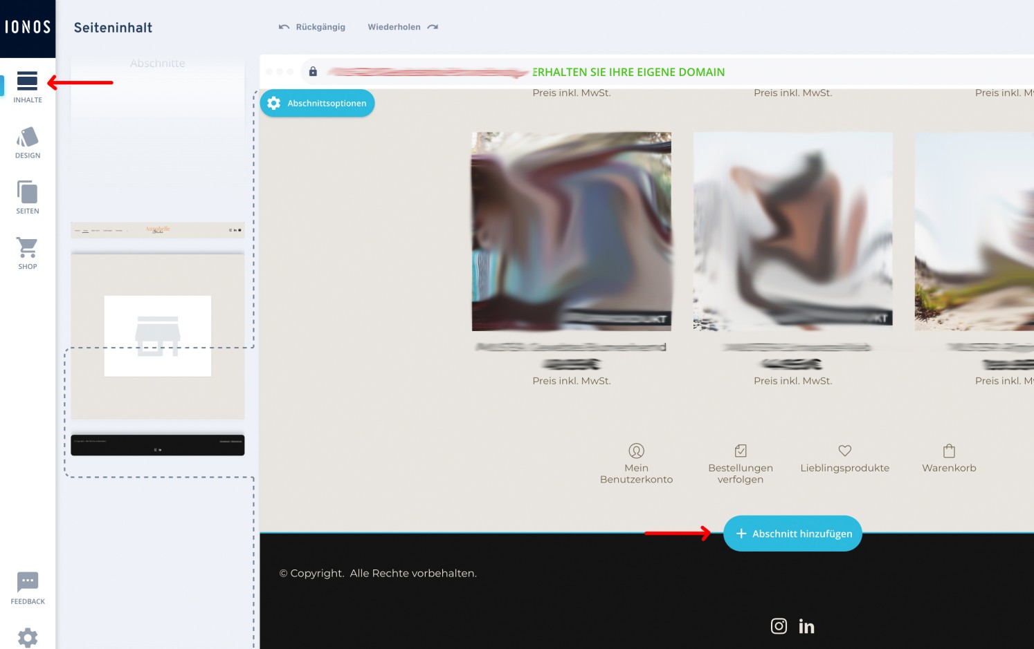The height and width of the screenshot is (649, 1034).
Task: Click the IONOS logo
Action: tap(28, 28)
